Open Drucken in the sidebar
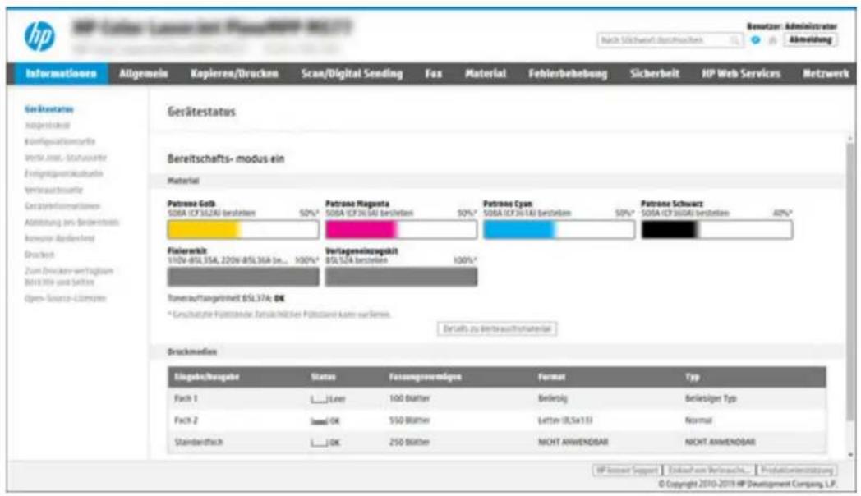 [39, 255]
